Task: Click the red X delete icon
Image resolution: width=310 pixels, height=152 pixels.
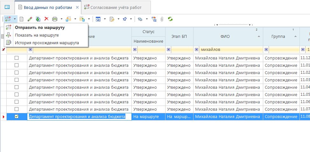Action: click(x=46, y=19)
